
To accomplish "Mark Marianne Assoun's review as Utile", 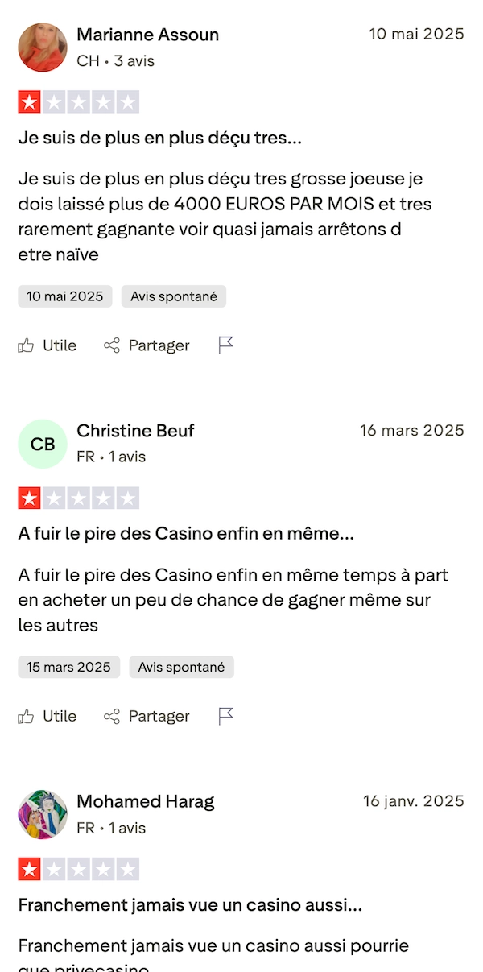I will coord(47,345).
